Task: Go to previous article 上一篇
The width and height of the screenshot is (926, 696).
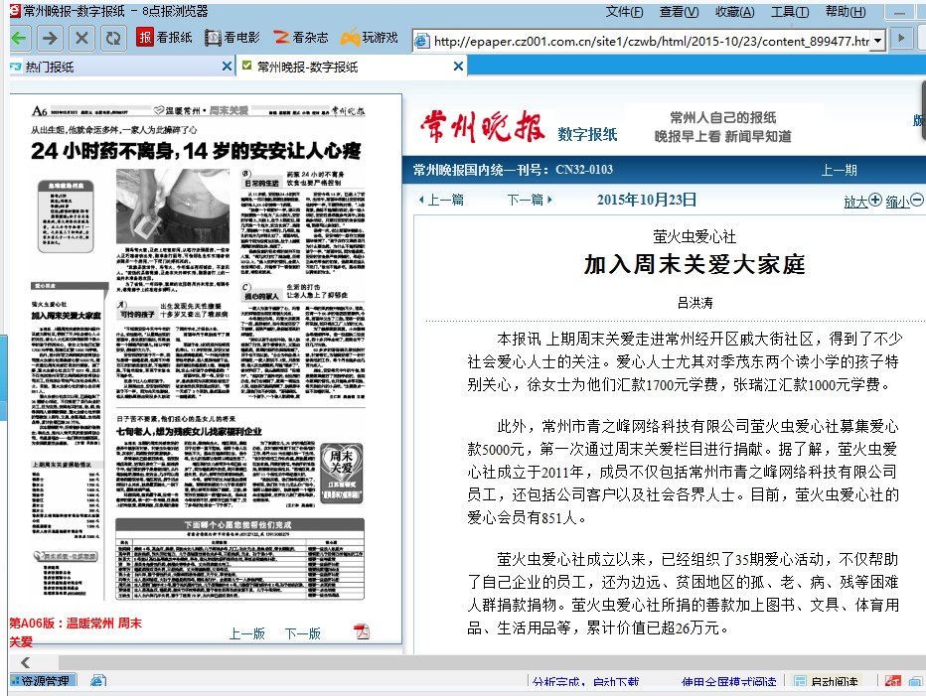Action: pos(439,200)
